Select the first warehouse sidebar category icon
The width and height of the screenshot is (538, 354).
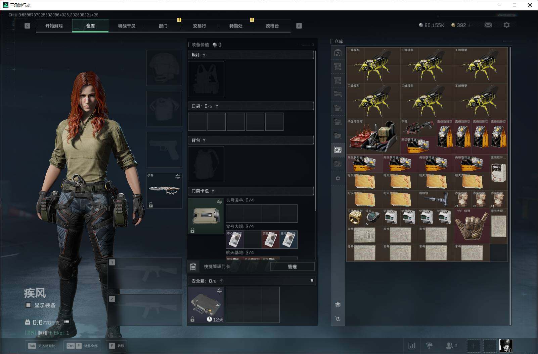pyautogui.click(x=338, y=53)
